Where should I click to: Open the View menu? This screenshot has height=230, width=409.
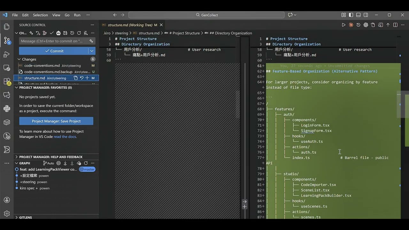56,15
